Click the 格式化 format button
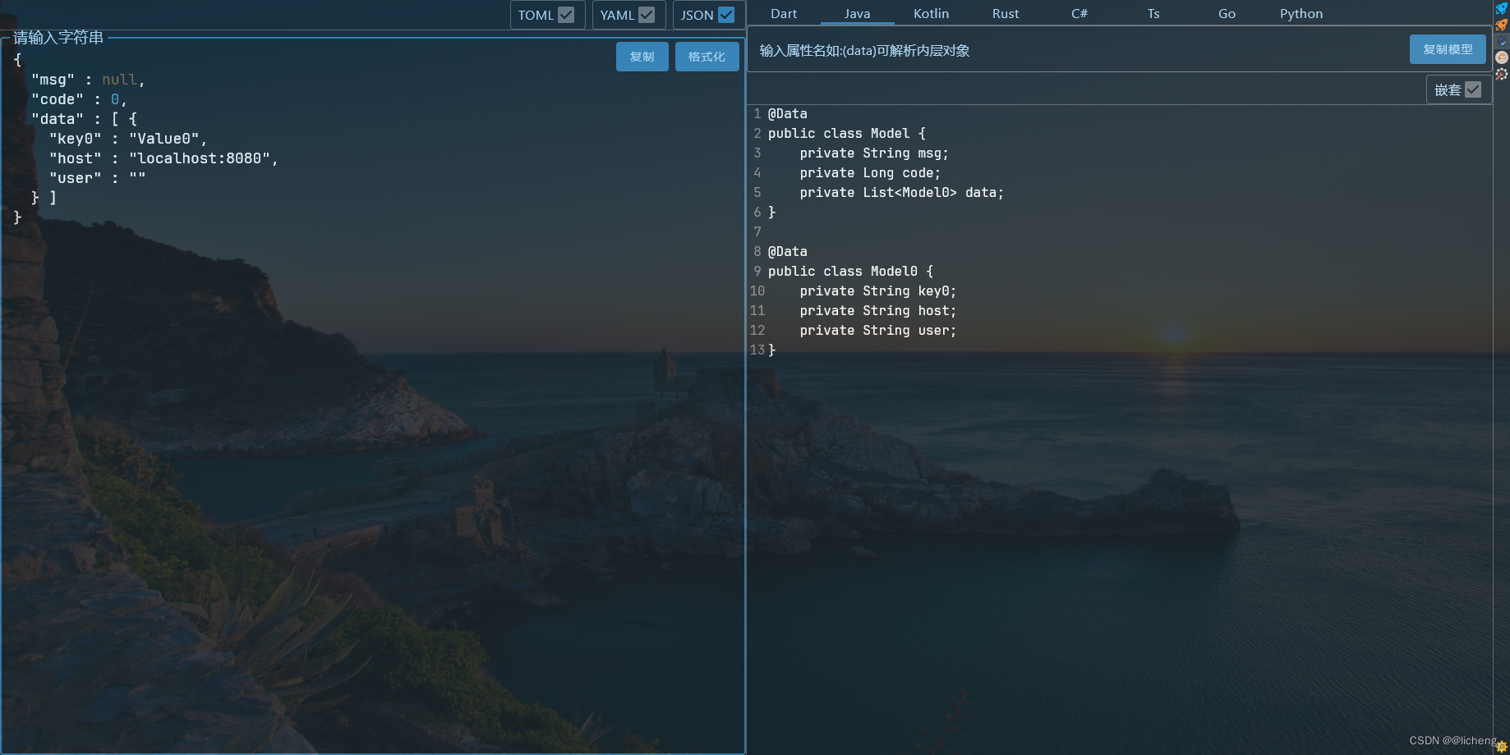Viewport: 1510px width, 755px height. coord(707,57)
